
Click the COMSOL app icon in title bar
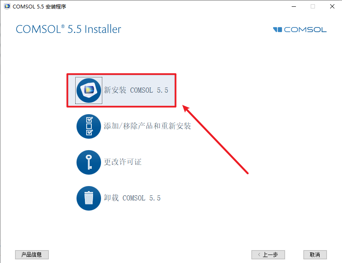tap(7, 6)
